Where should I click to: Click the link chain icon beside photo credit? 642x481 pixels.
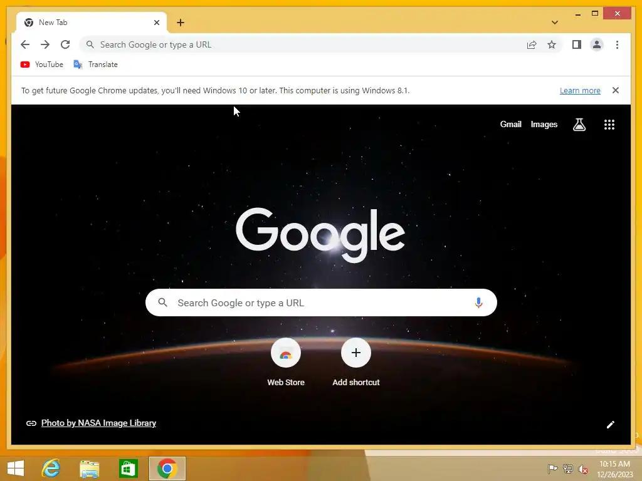31,423
